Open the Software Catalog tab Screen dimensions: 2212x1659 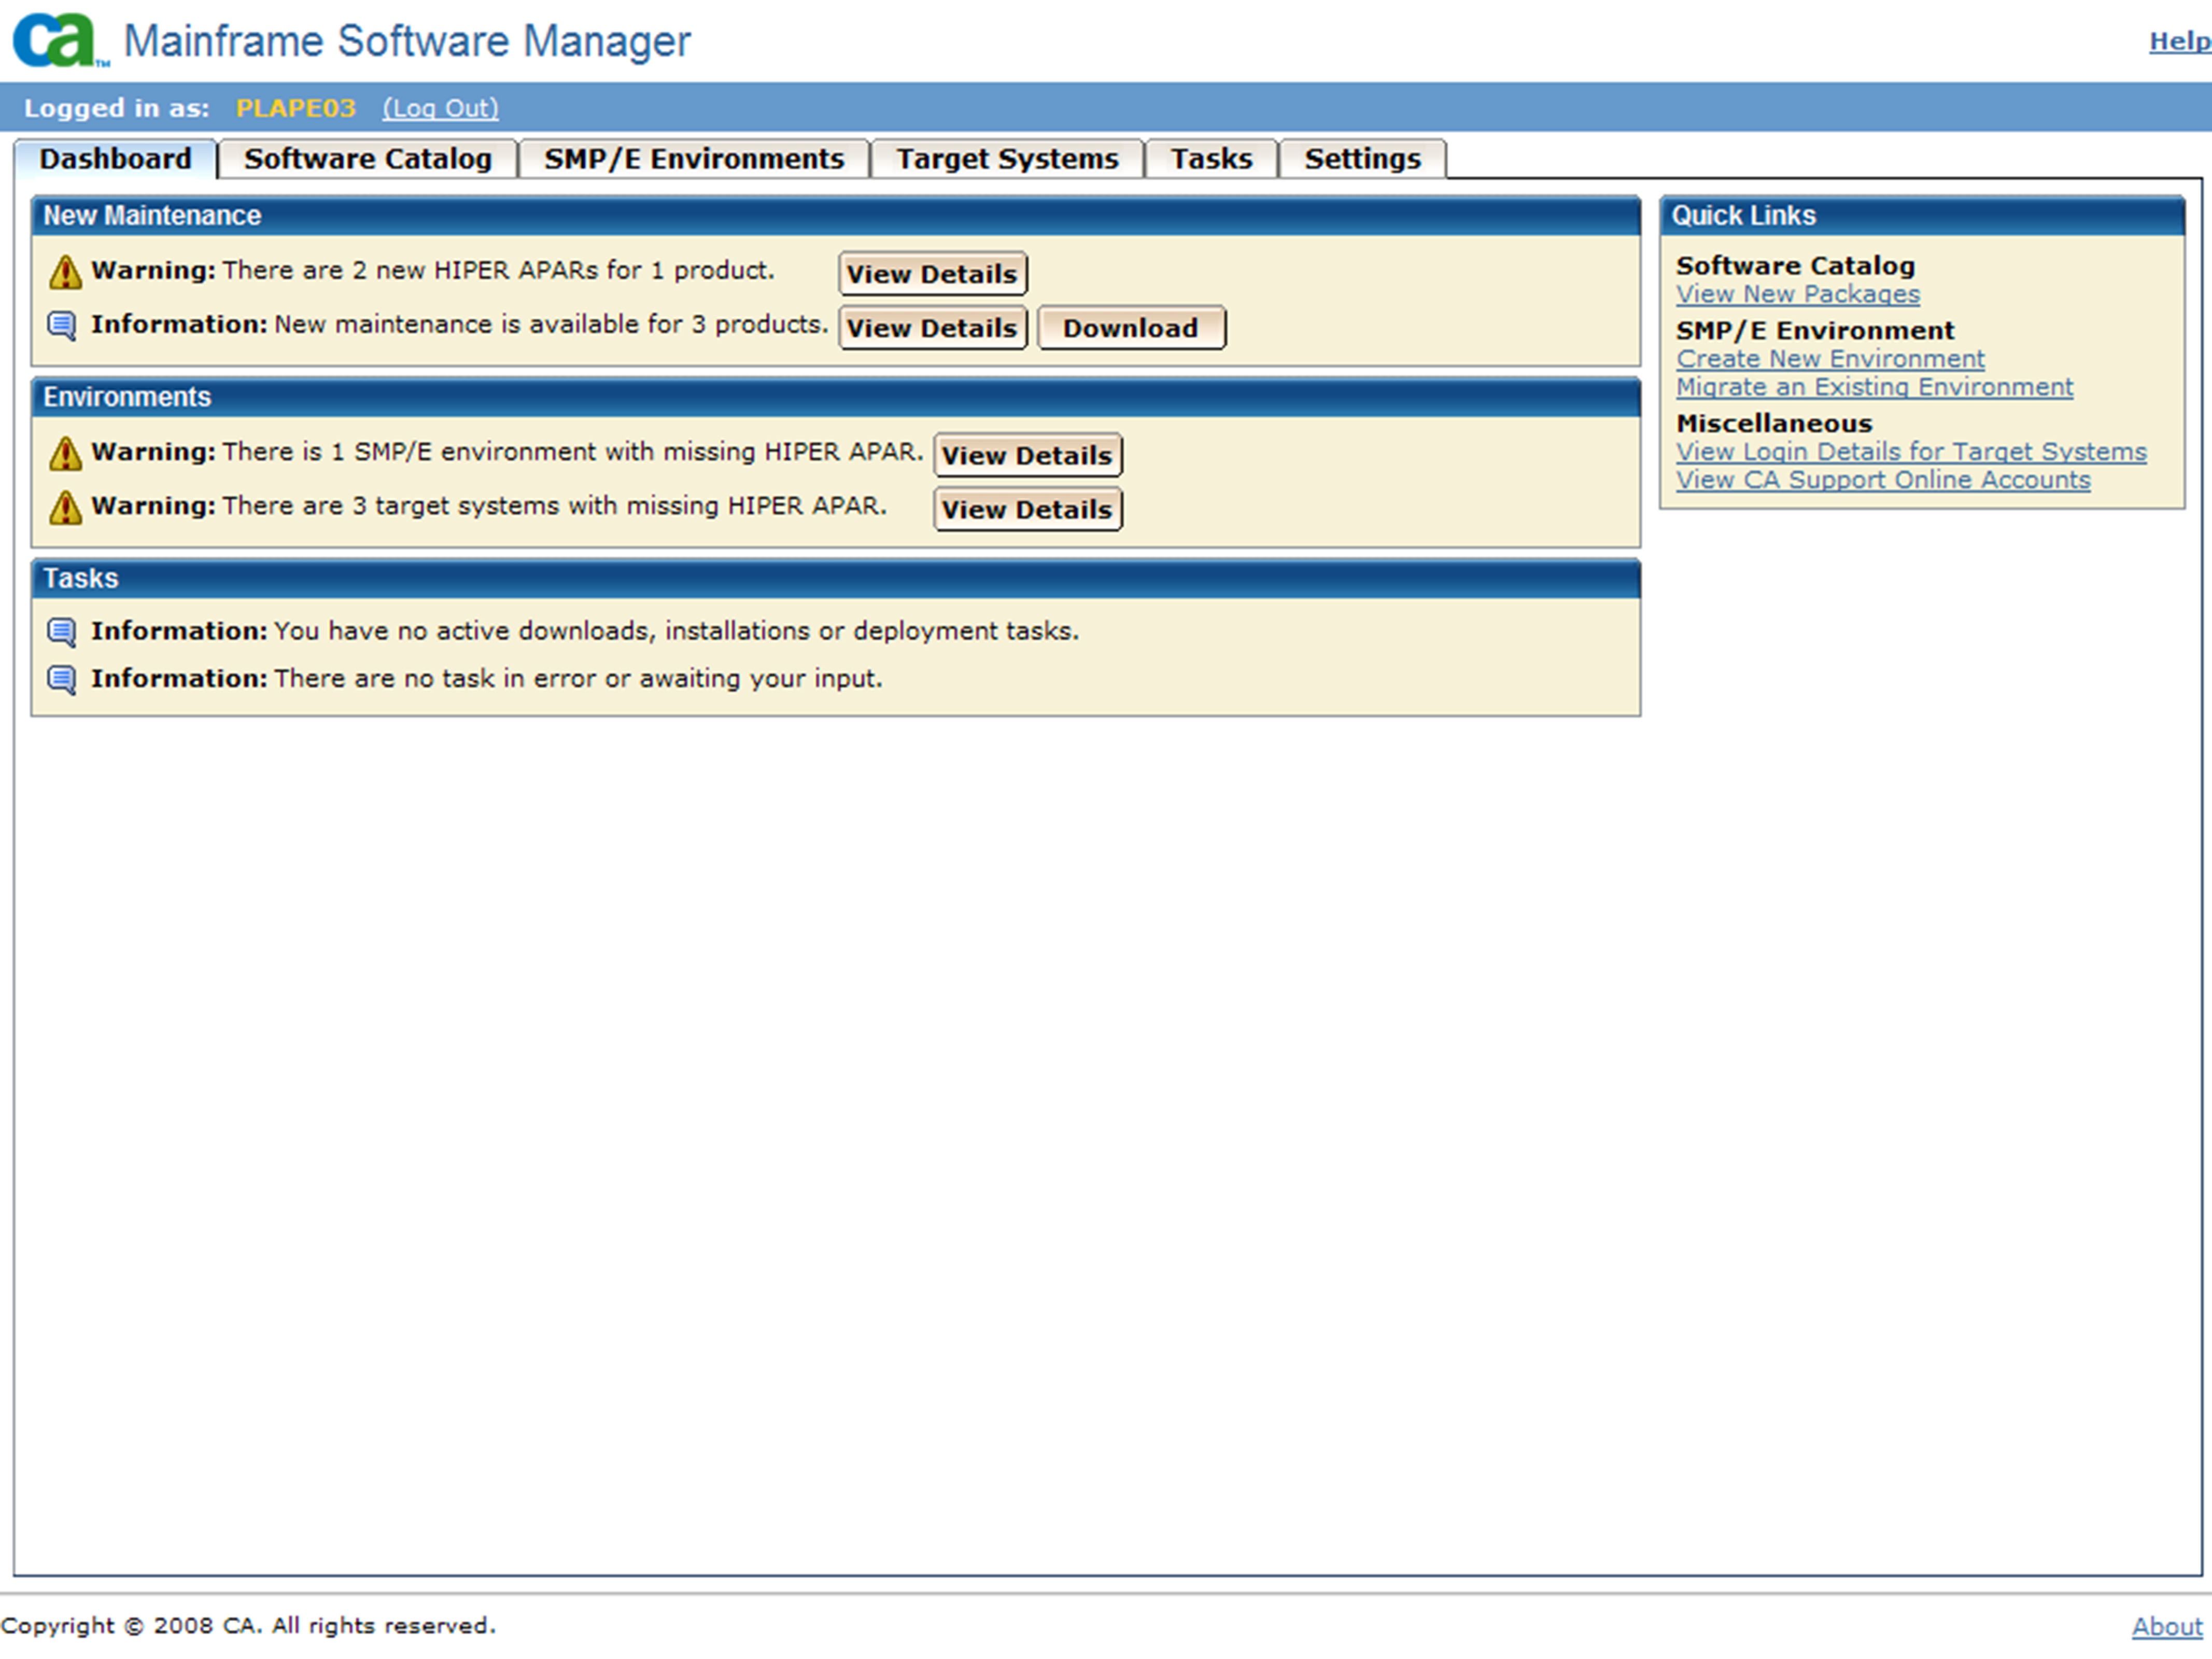click(x=367, y=159)
